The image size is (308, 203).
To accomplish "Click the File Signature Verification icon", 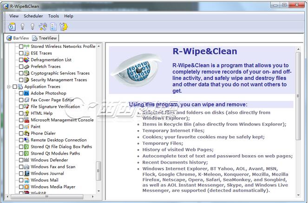I will click(26, 106).
